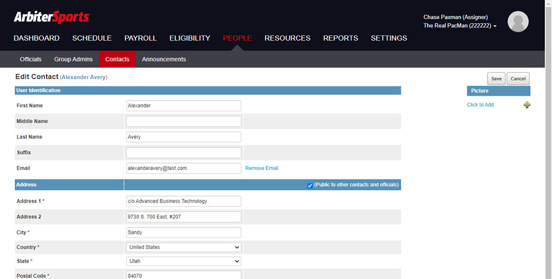Screen dimensions: 552x279
Task: Open the Dashboard menu
Action: tap(37, 38)
